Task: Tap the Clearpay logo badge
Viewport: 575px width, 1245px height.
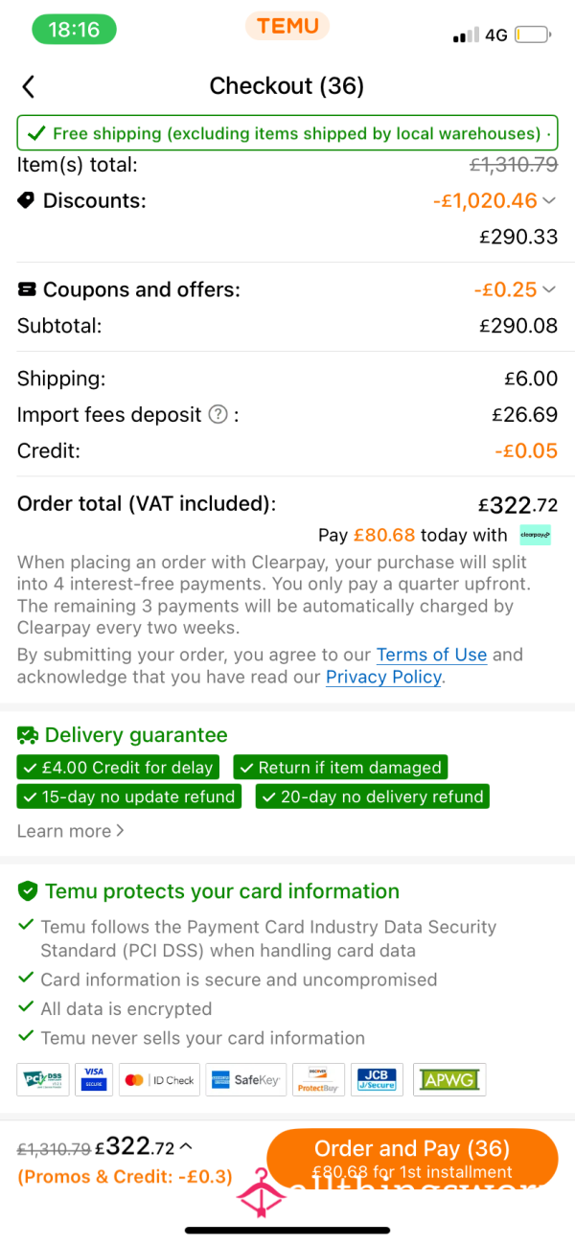Action: coord(536,535)
